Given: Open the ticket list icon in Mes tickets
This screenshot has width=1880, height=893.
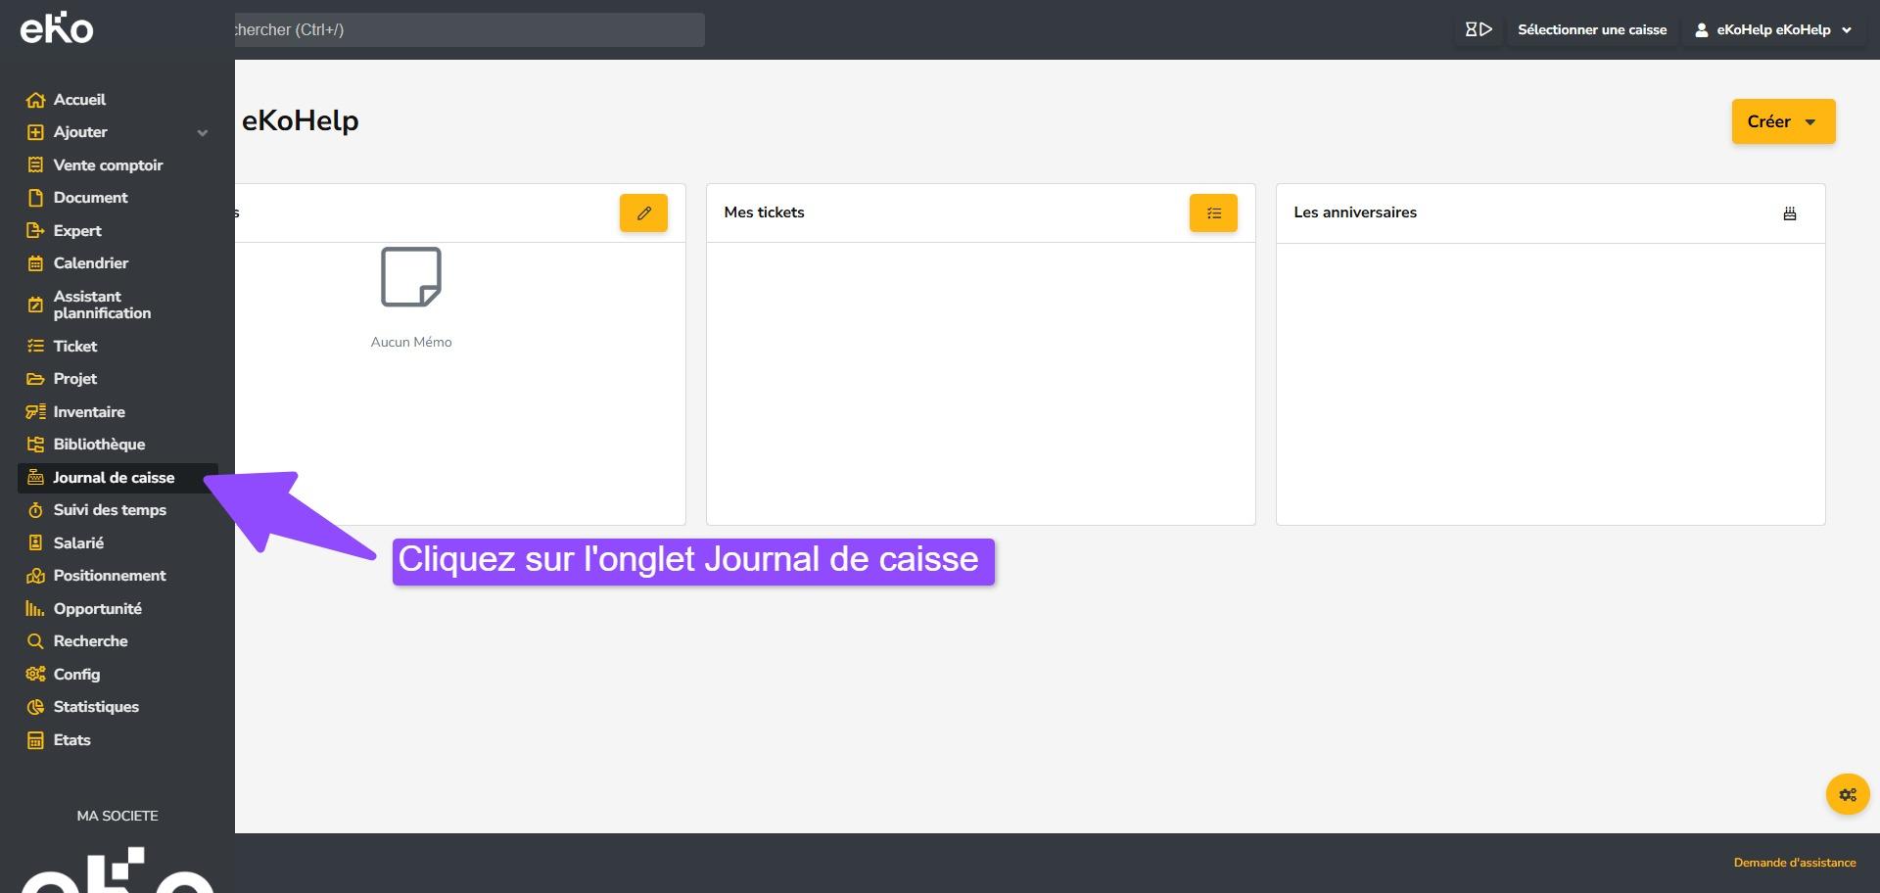Looking at the screenshot, I should [1213, 213].
